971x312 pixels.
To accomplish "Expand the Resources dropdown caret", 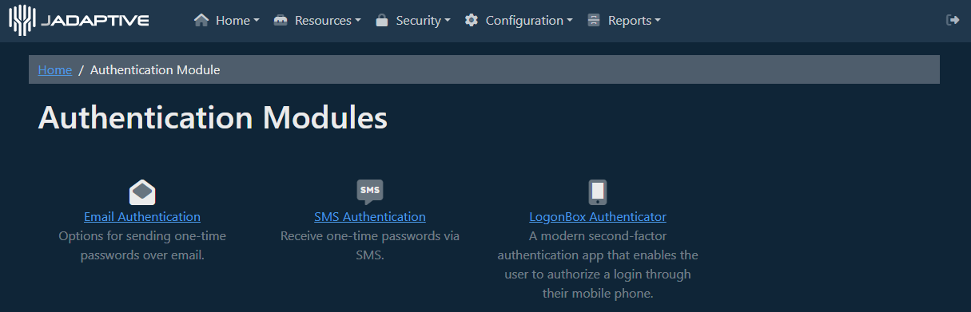I will 358,21.
